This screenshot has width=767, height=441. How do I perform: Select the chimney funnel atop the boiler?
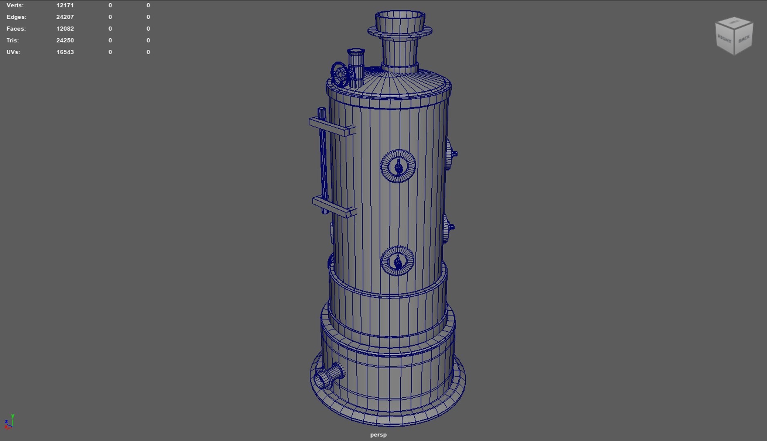pos(399,41)
